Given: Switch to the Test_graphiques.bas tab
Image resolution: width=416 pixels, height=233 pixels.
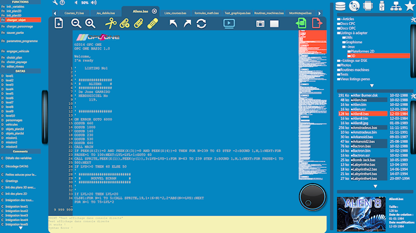Looking at the screenshot, I should 238,13.
